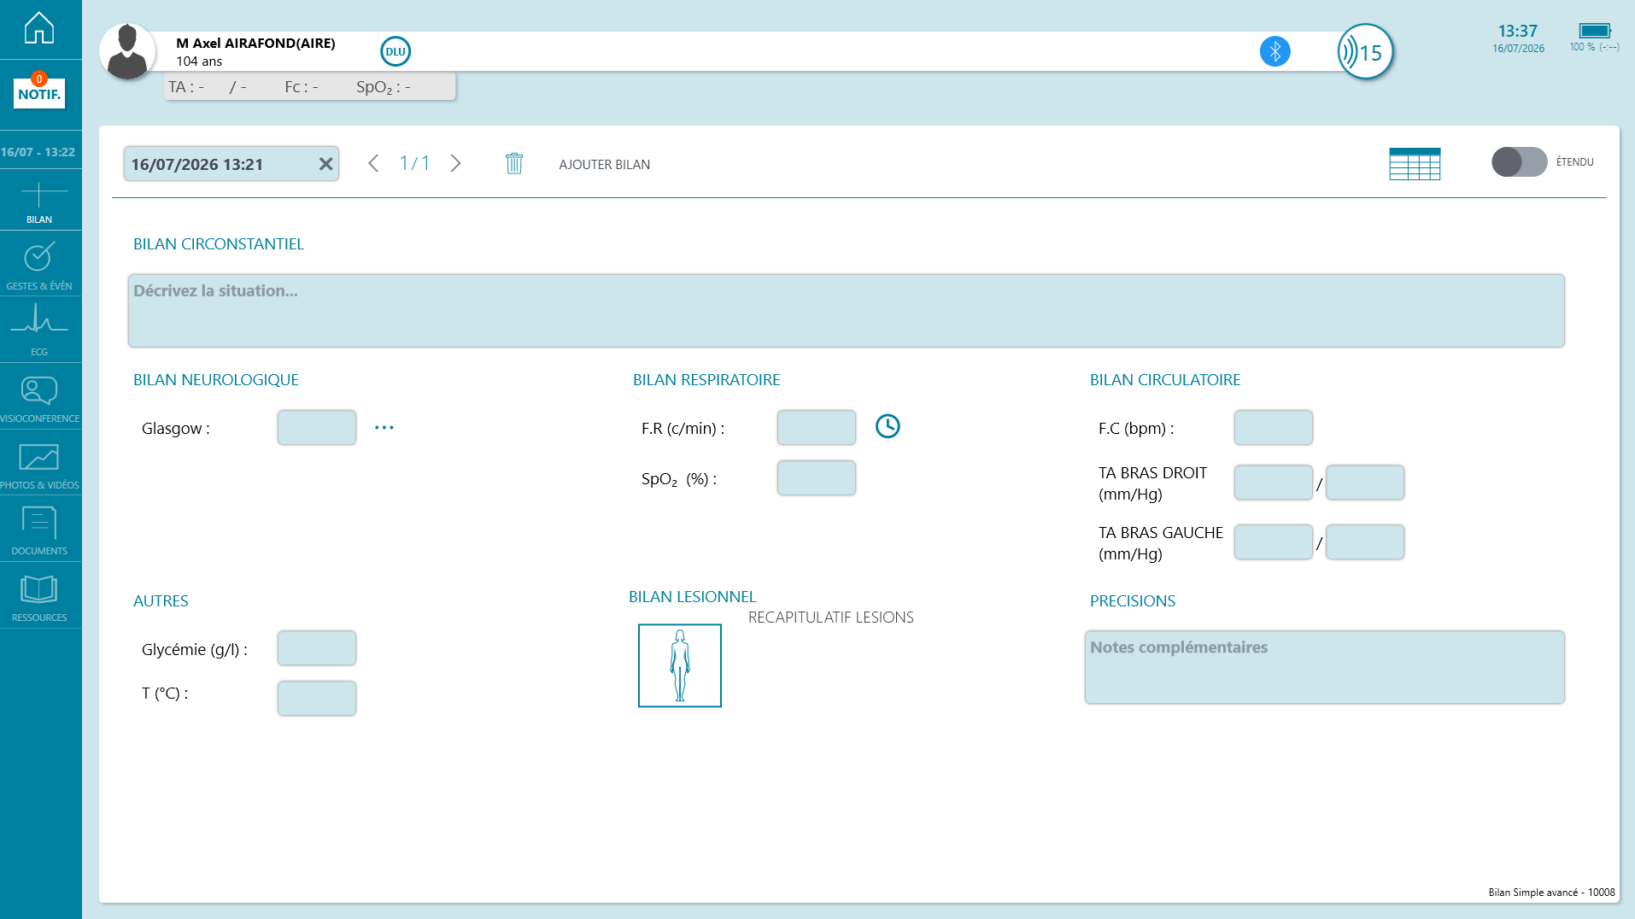Click TA bras gauche systolic field
The image size is (1635, 919).
(x=1273, y=542)
